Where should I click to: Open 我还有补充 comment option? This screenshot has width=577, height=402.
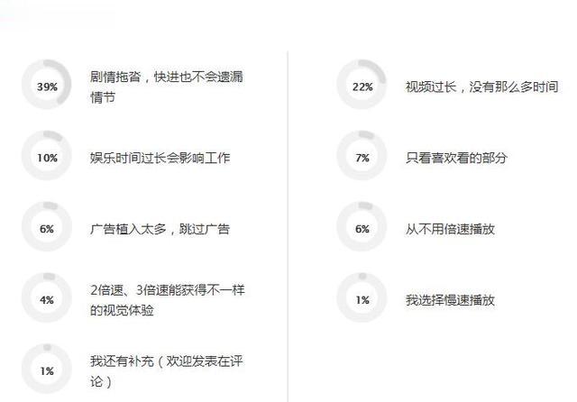(x=167, y=371)
